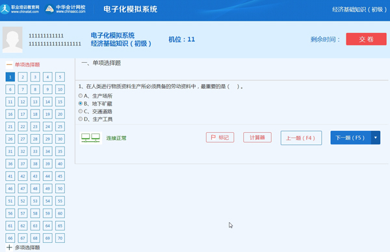Select option A 生产场所
390x252 pixels.
tap(81, 96)
